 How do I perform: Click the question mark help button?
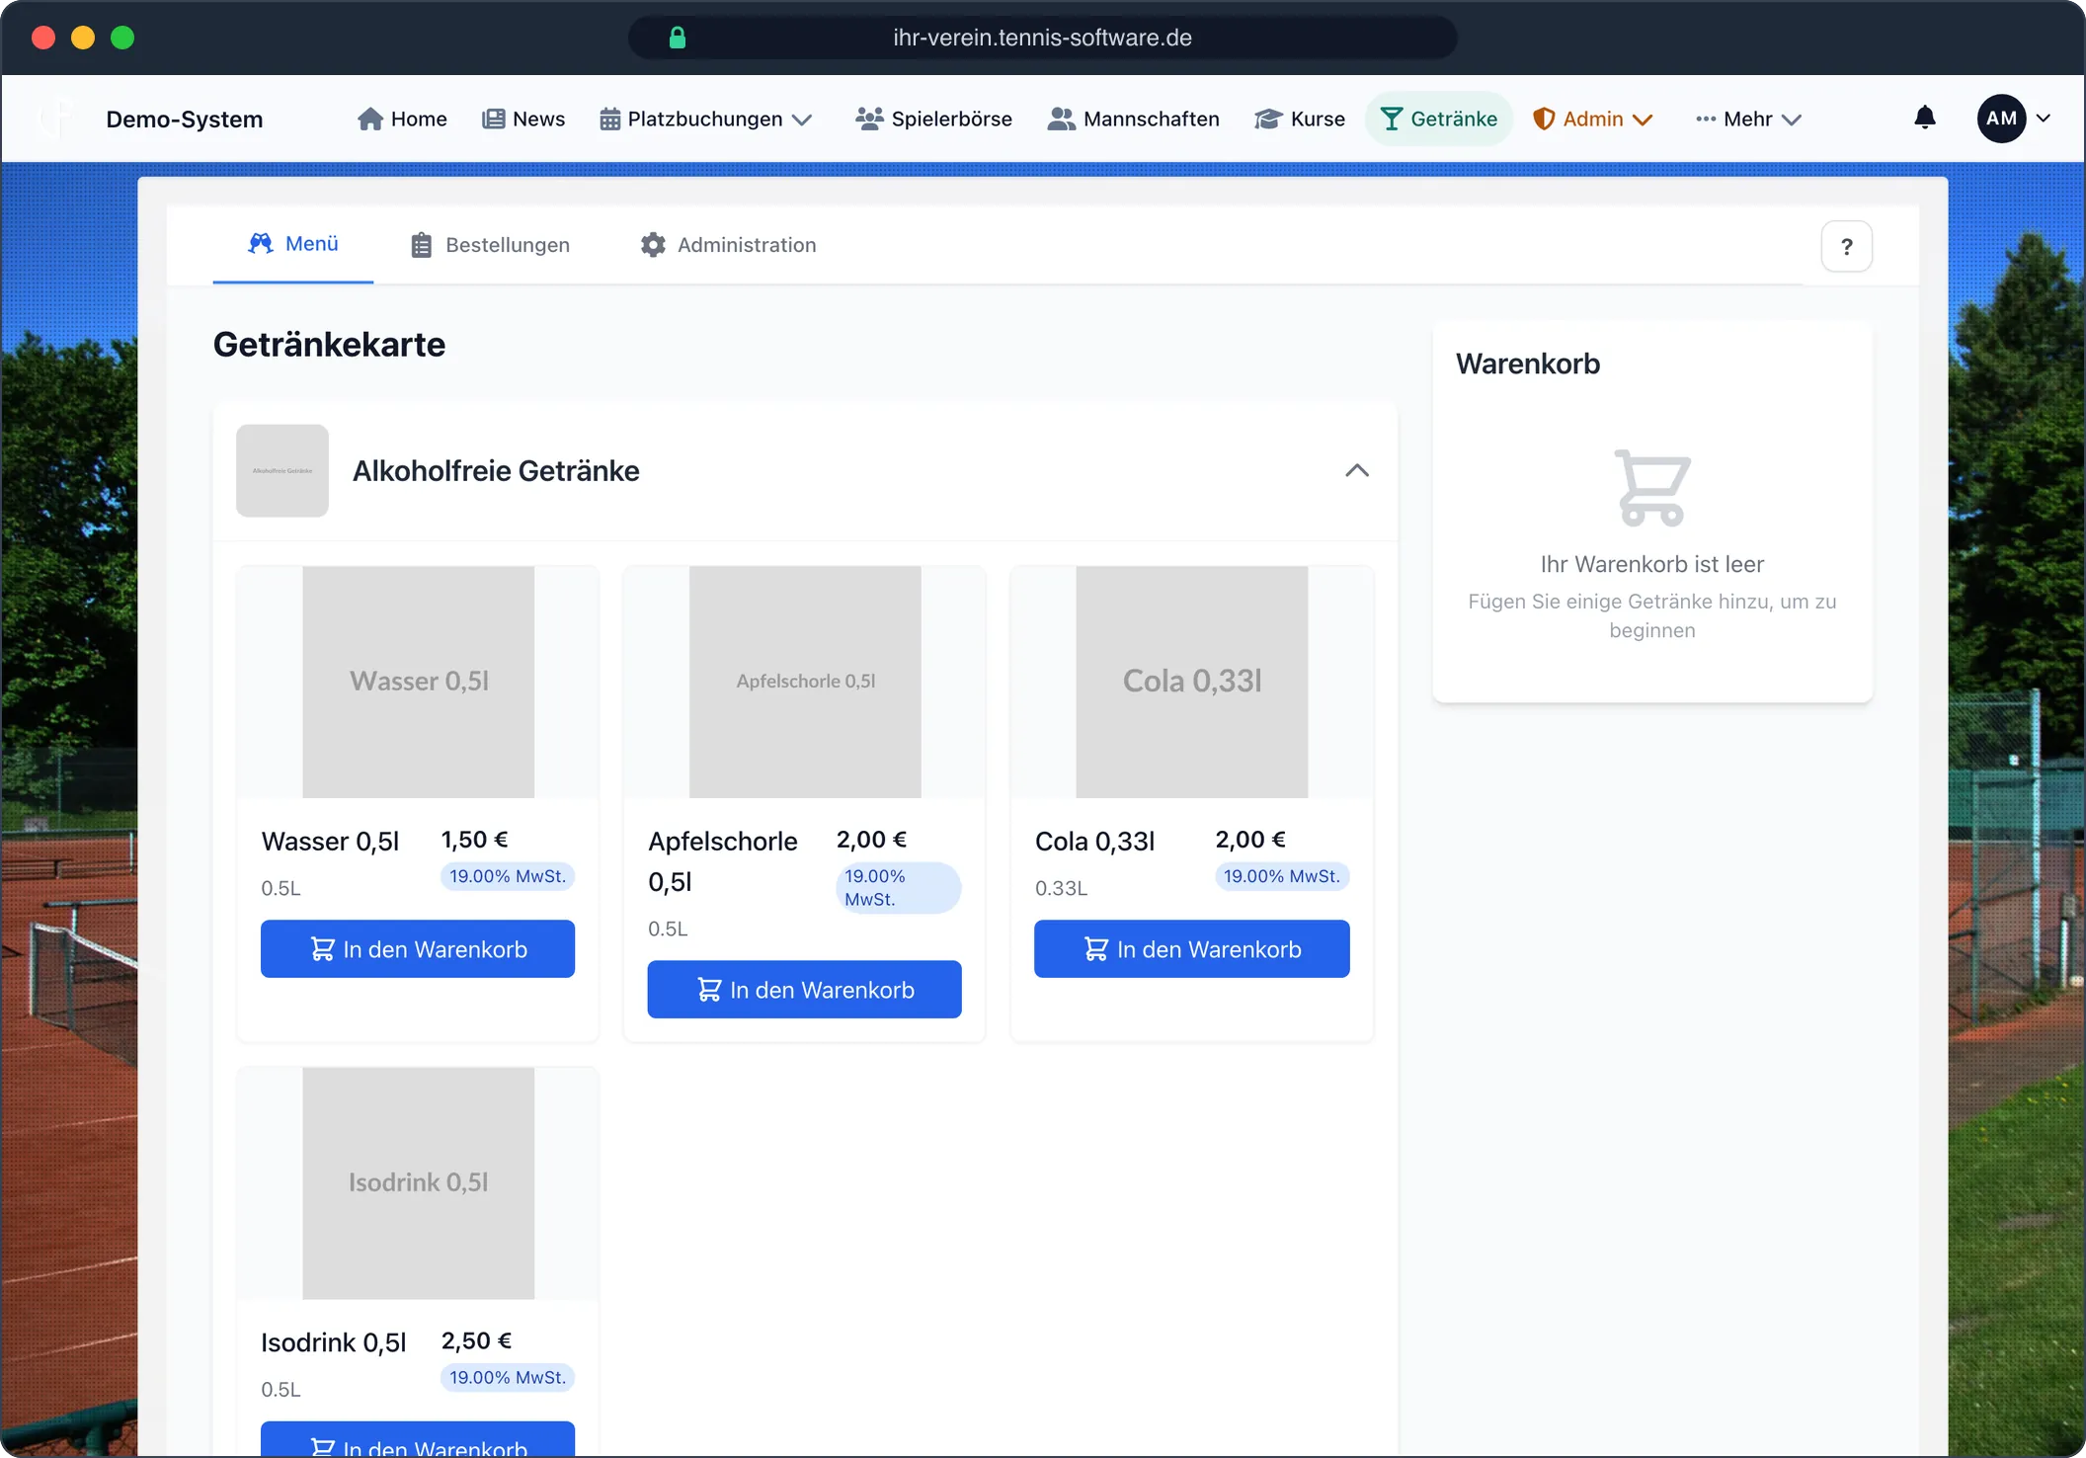(x=1846, y=247)
